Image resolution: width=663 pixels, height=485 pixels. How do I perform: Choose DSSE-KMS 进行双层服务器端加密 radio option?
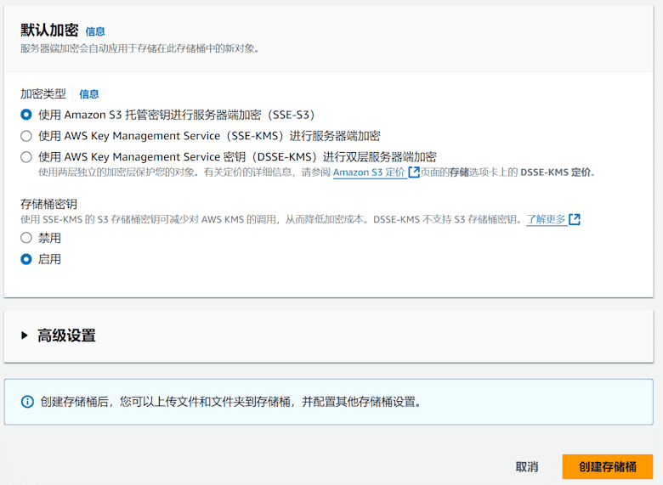pos(26,157)
